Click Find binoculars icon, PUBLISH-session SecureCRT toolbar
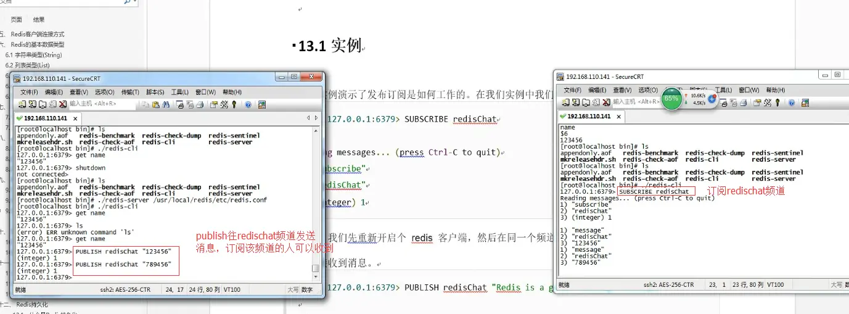 166,104
